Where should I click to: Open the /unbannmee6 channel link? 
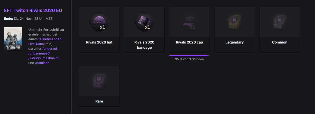[39, 53]
